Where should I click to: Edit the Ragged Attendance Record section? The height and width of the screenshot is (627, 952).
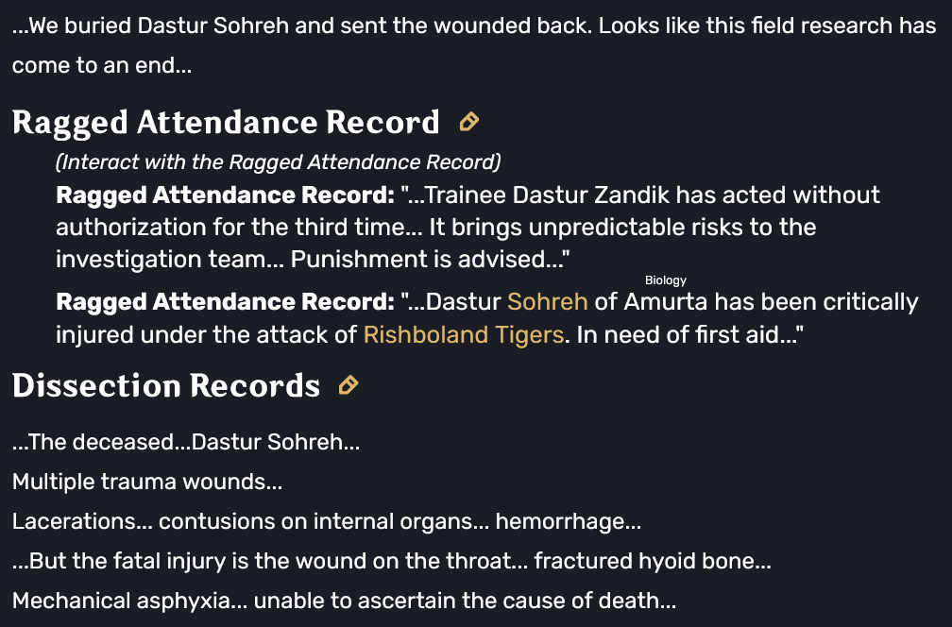point(468,122)
